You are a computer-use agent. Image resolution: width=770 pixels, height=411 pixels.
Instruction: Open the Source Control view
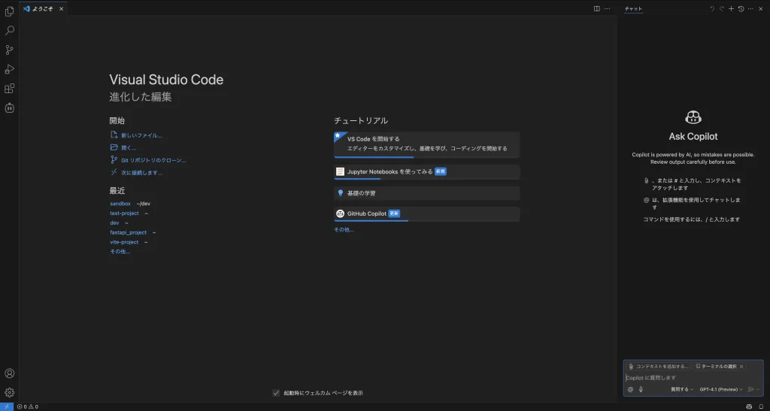click(9, 50)
